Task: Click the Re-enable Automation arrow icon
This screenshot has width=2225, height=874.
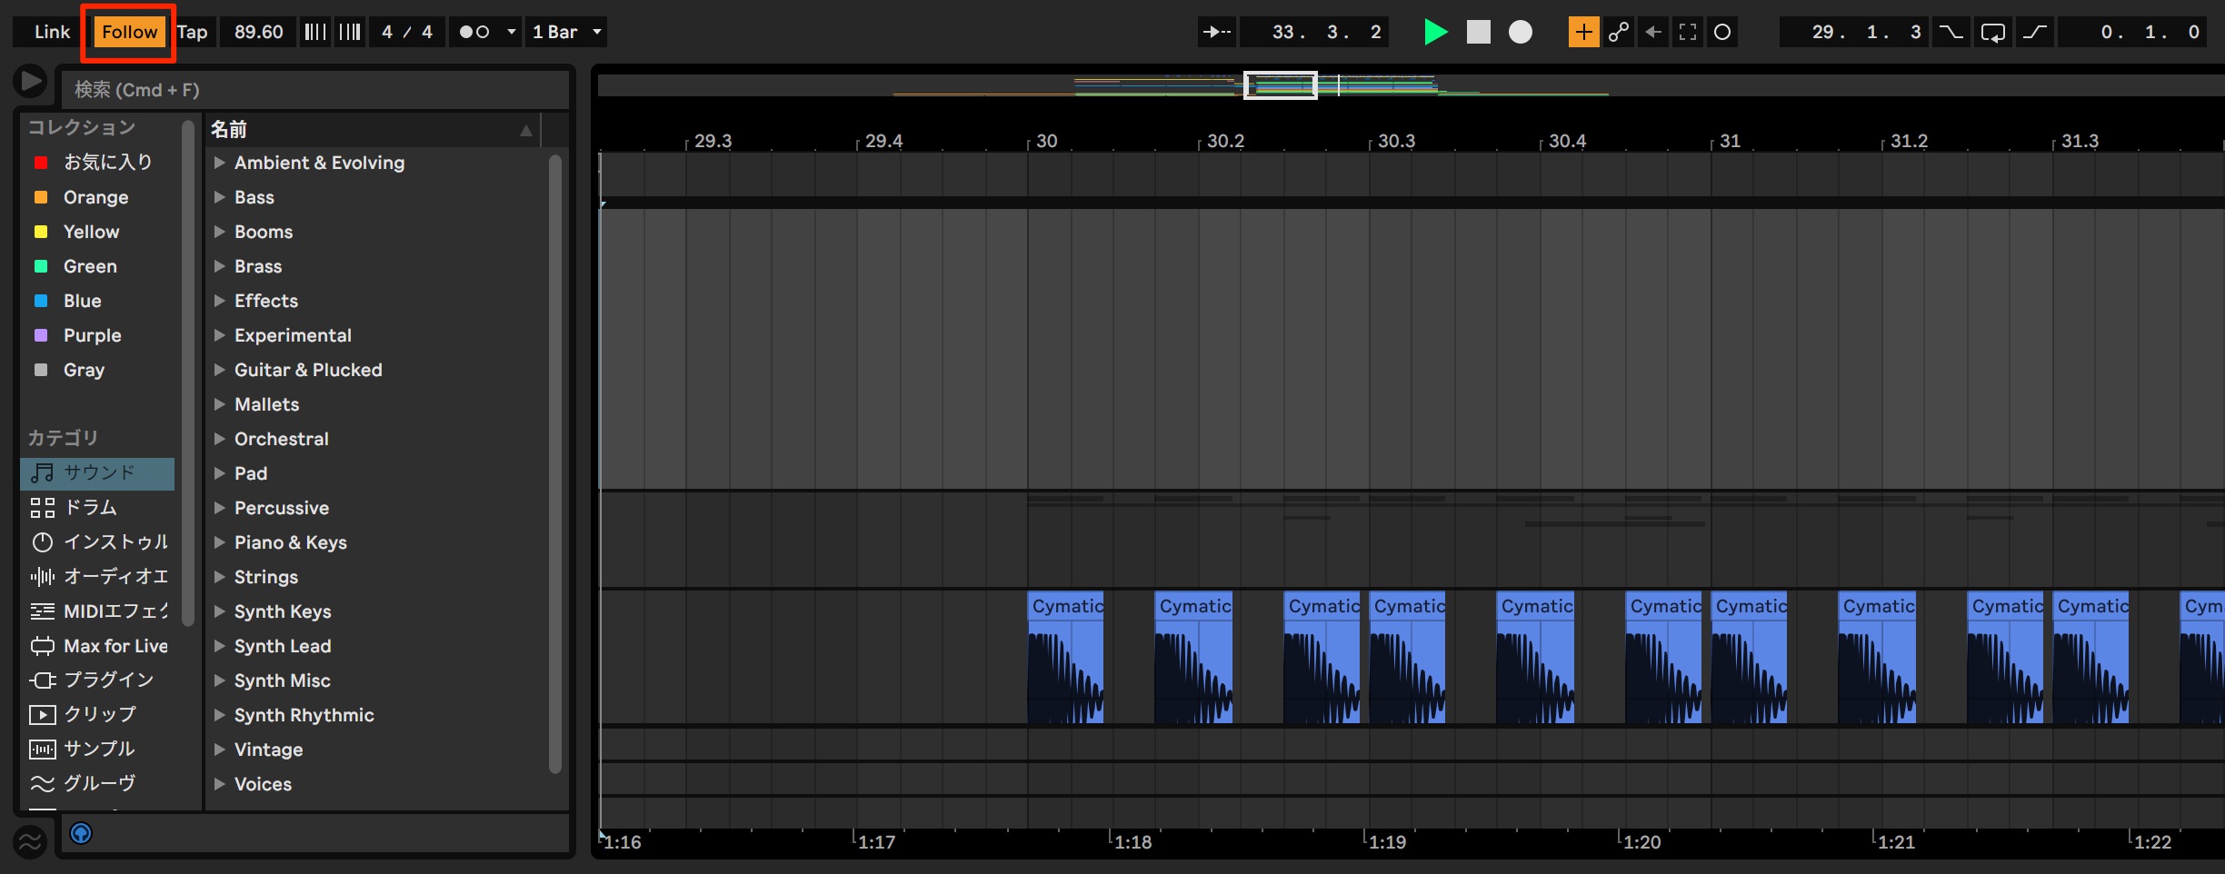Action: click(1653, 32)
